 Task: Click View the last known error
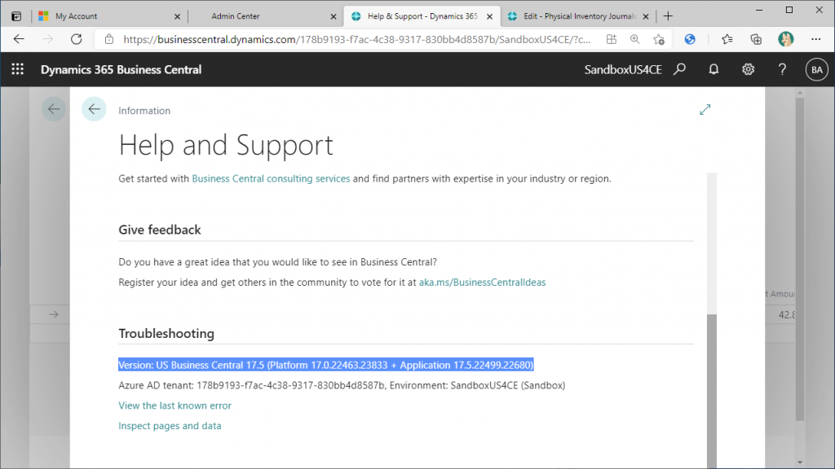pos(175,405)
